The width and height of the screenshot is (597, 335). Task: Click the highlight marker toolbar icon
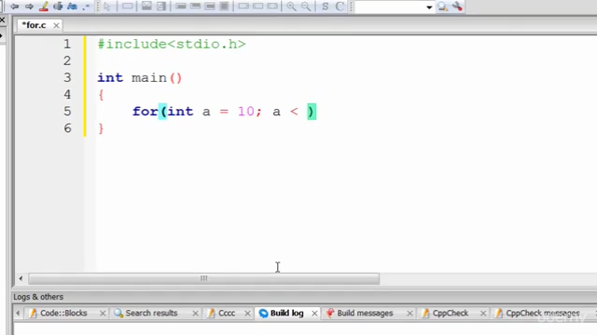44,7
